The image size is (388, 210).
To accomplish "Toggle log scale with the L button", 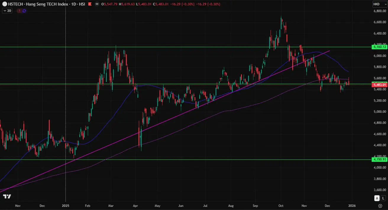I will (x=383, y=198).
